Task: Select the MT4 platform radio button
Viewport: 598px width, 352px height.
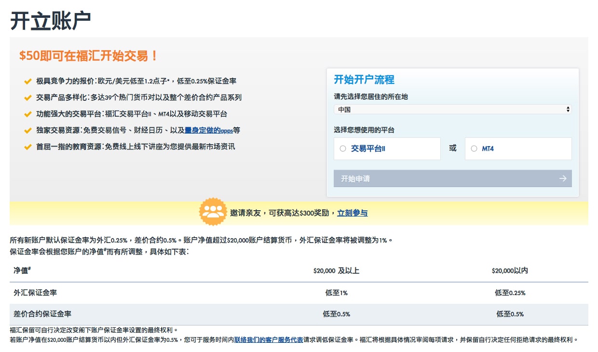Action: (474, 149)
